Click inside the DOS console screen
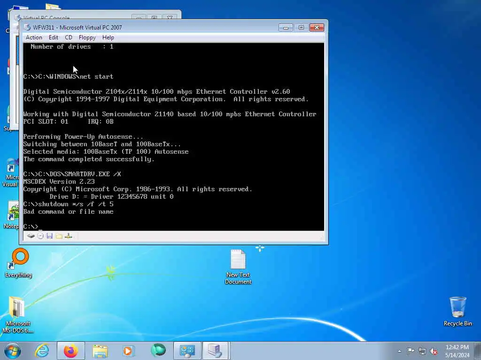This screenshot has height=360, width=481. [x=174, y=136]
